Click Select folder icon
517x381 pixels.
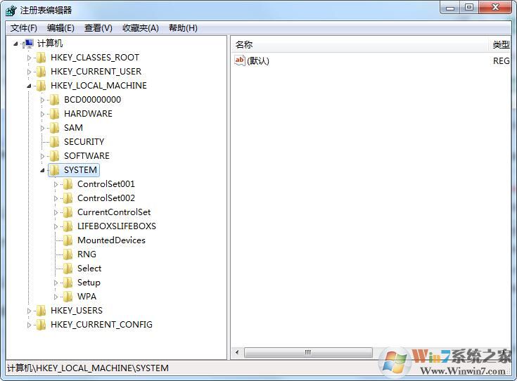pyautogui.click(x=68, y=269)
